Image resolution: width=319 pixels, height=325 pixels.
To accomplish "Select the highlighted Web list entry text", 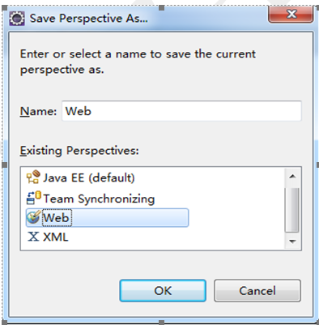I will click(x=57, y=218).
